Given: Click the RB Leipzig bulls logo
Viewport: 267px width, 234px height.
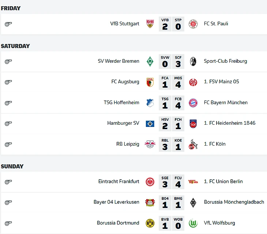Looking at the screenshot, I should tap(150, 145).
